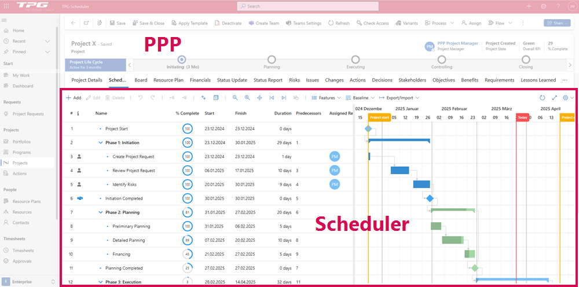The width and height of the screenshot is (579, 287).
Task: Click the Phase 1 summary Gantt bar
Action: (399, 140)
